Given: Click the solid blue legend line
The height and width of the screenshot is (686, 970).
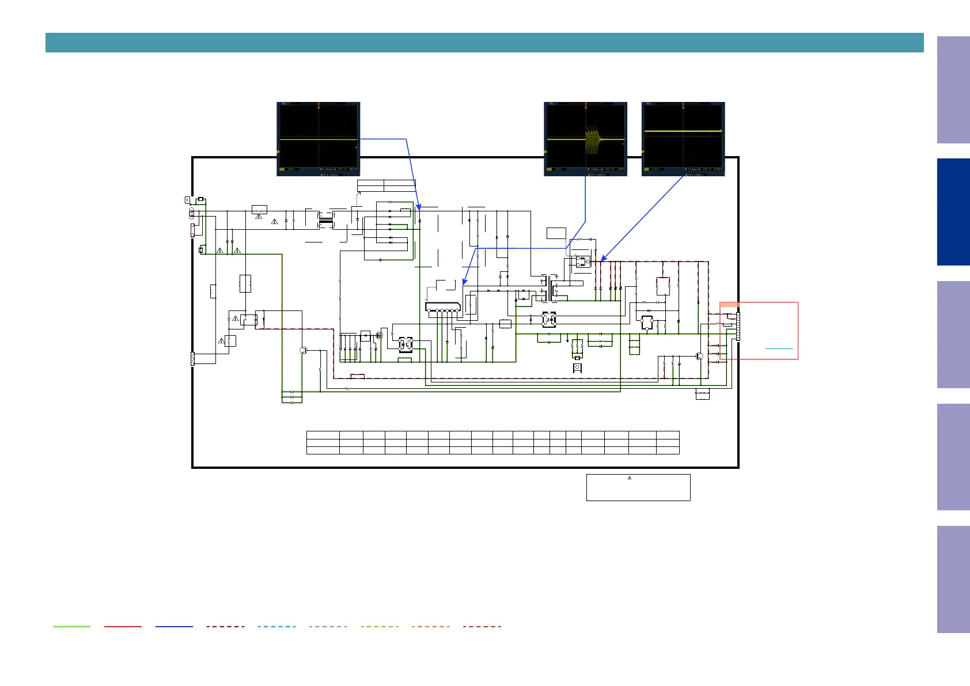Looking at the screenshot, I should coord(174,626).
